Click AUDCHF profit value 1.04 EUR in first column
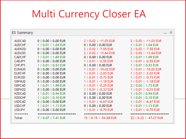Screen dimensions: 186x139 59,45
